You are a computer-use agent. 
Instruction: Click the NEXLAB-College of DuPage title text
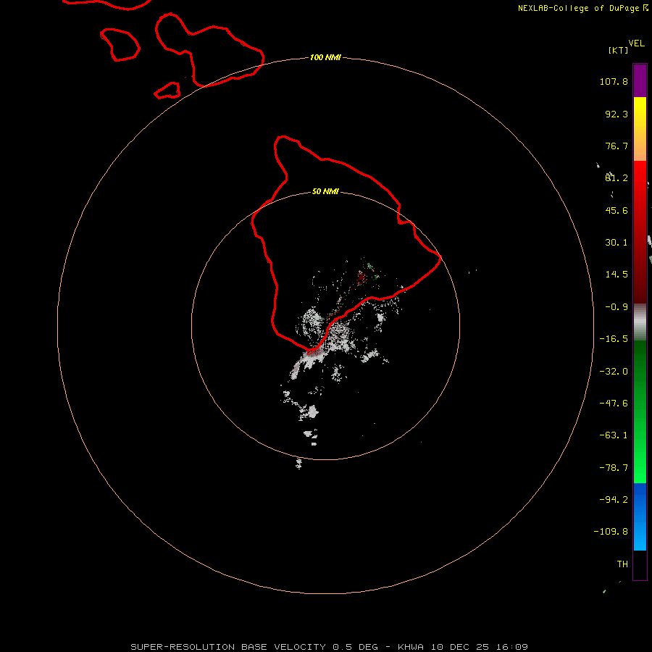pyautogui.click(x=582, y=8)
